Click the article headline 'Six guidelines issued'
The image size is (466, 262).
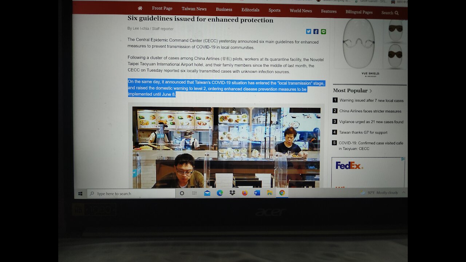[x=200, y=20]
